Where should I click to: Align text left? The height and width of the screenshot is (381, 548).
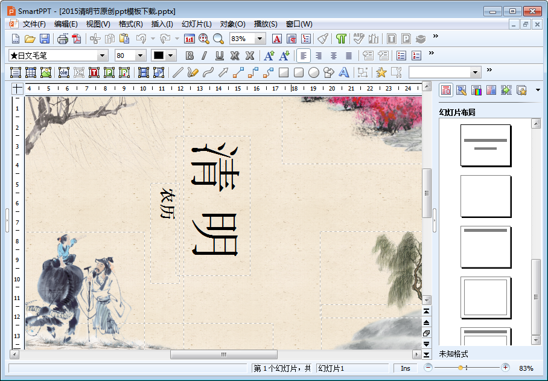304,56
